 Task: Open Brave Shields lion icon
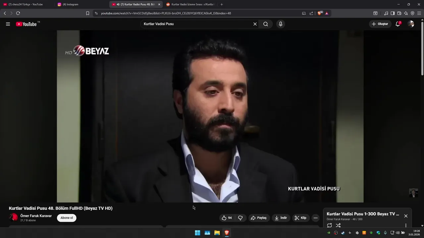pos(320,13)
